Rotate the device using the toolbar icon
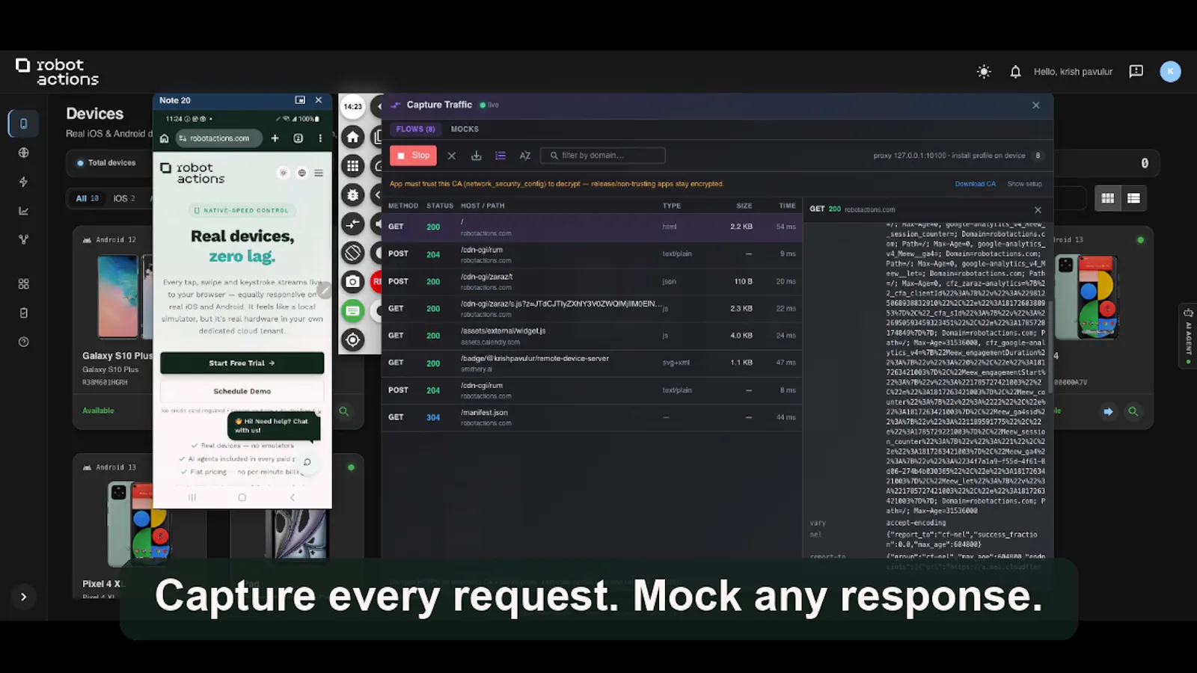 [x=353, y=253]
